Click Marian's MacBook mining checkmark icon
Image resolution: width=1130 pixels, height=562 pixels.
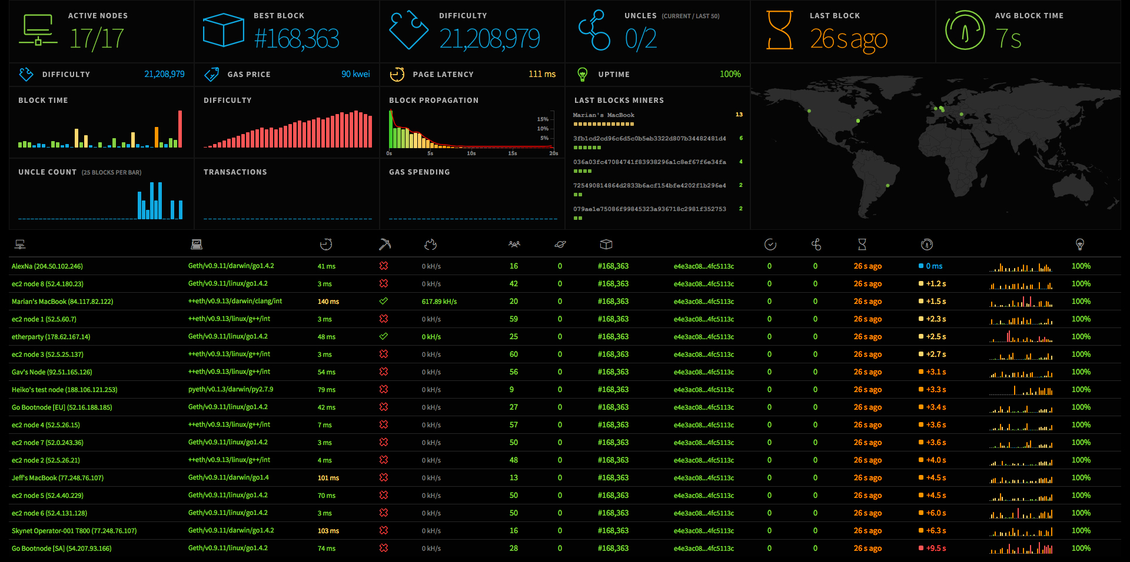384,301
